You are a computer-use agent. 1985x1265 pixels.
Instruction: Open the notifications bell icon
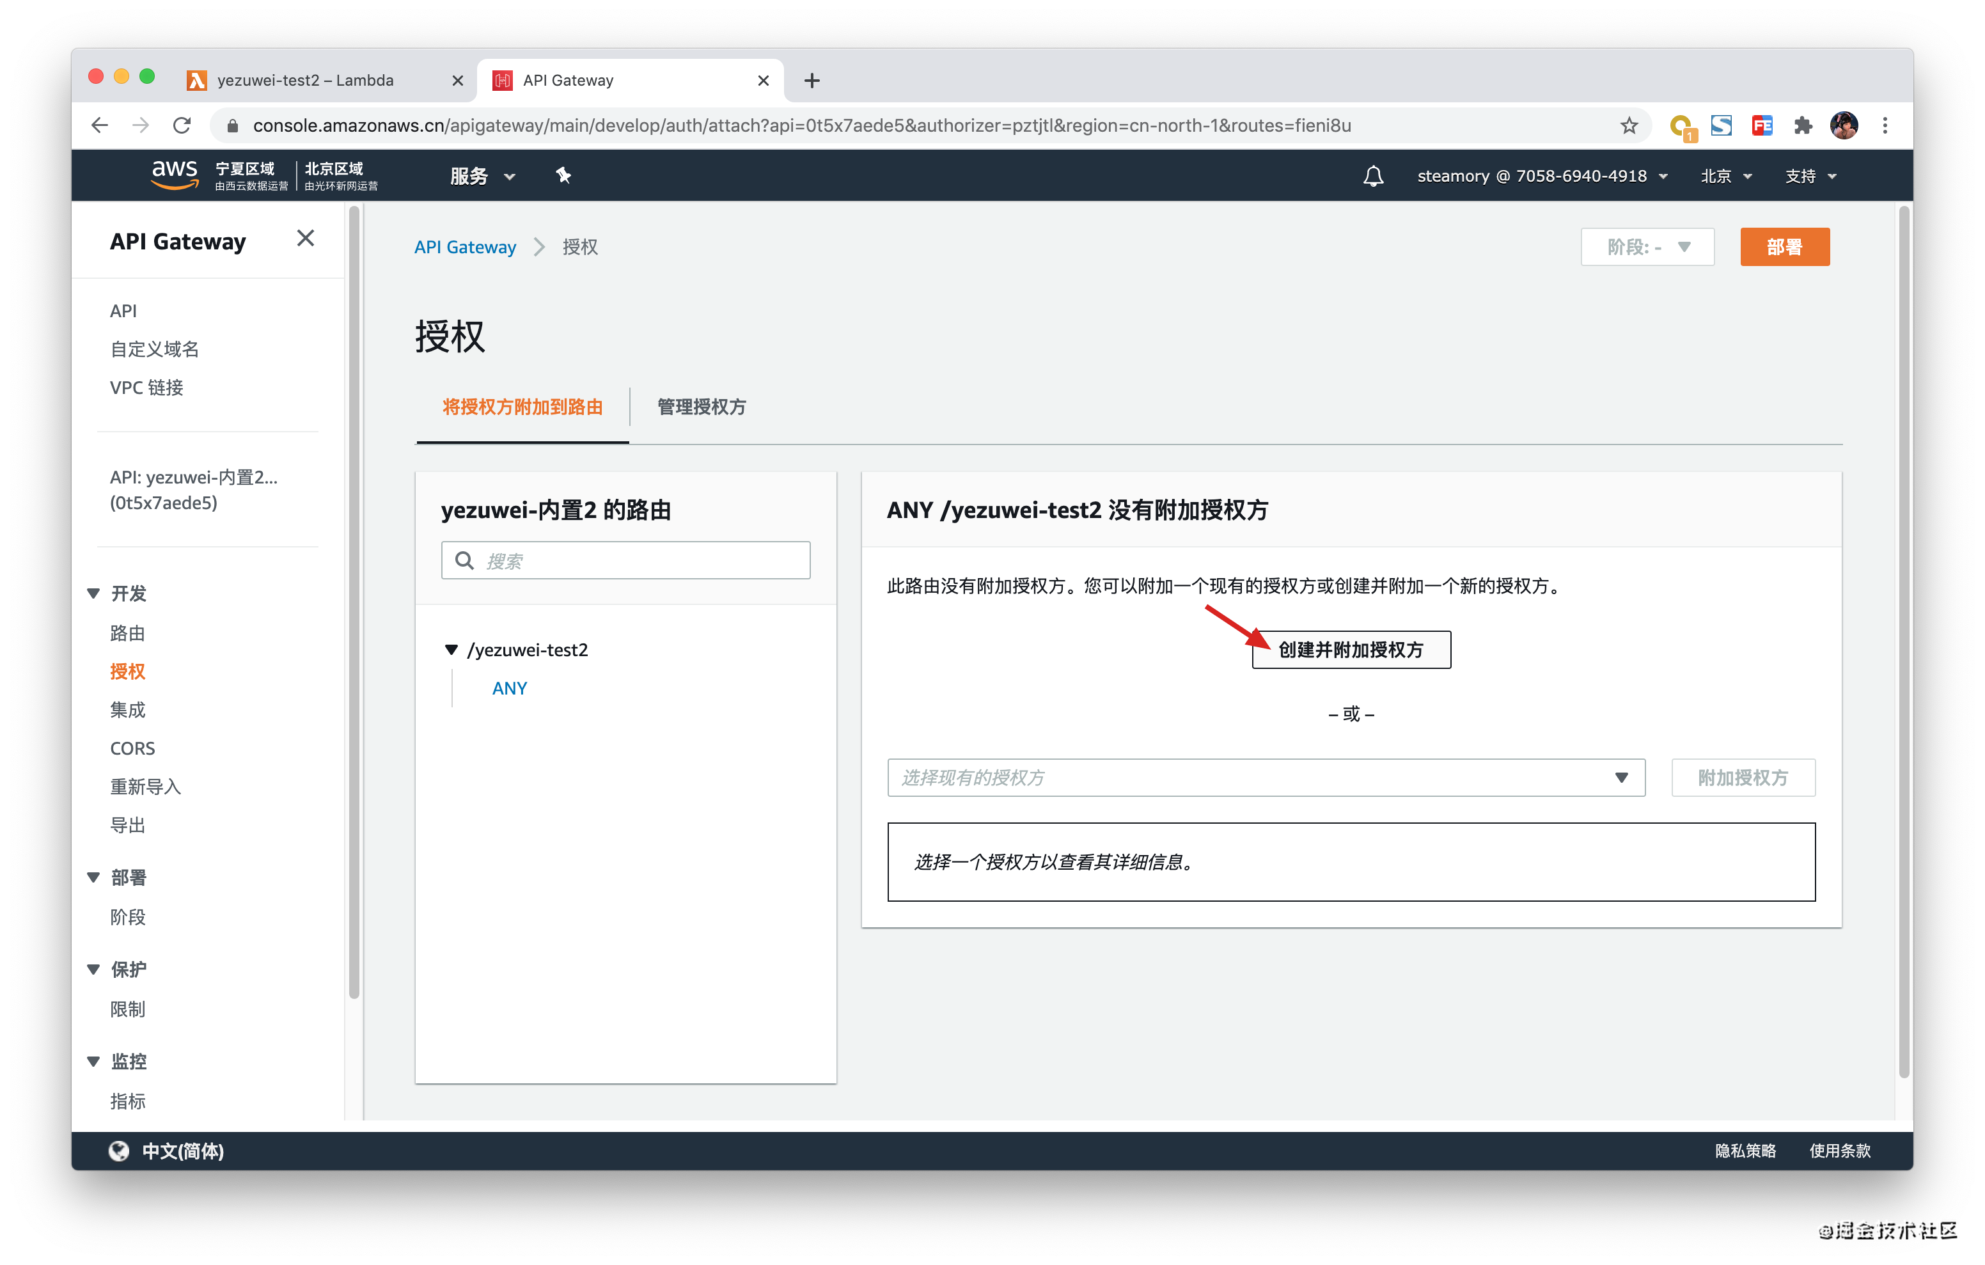pyautogui.click(x=1372, y=176)
